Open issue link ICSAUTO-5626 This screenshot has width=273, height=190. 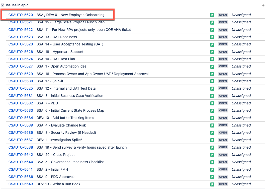pos(20,52)
